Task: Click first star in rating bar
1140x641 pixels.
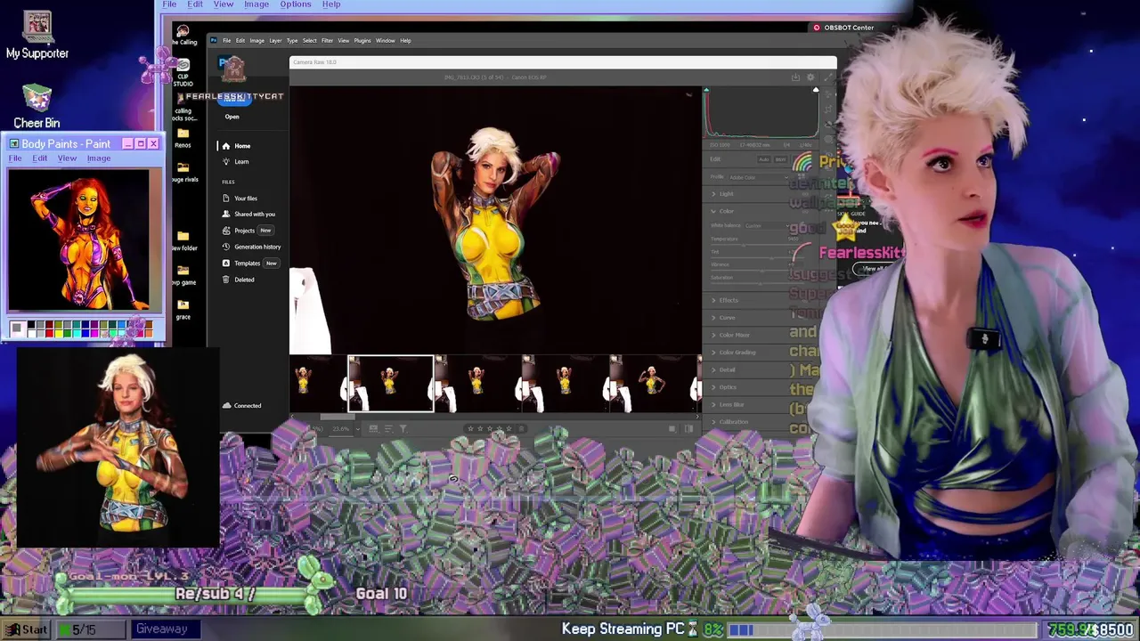Action: tap(471, 429)
